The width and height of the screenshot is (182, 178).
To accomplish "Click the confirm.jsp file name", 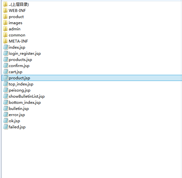I will [x=19, y=66].
